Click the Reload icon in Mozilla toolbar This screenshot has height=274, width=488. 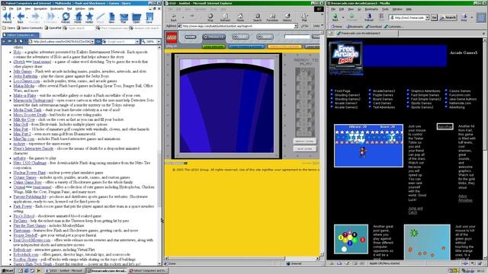point(369,17)
